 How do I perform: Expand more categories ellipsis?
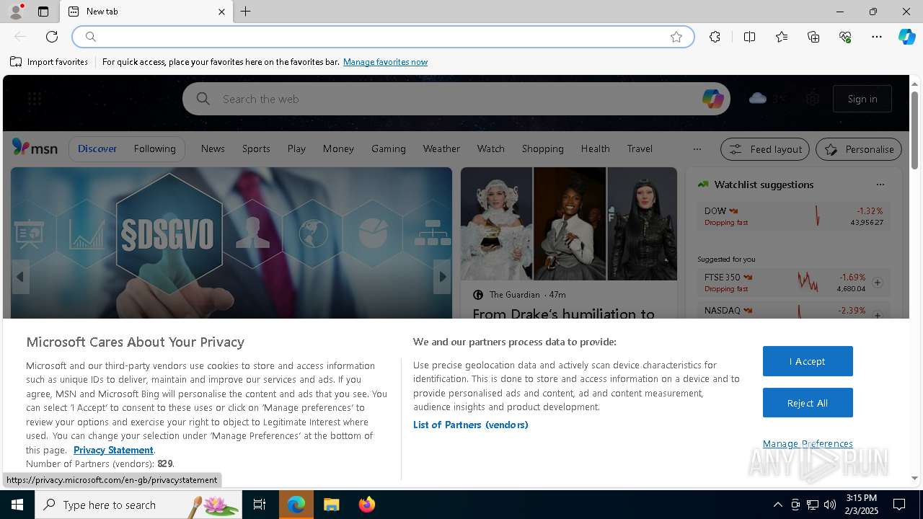coord(697,149)
